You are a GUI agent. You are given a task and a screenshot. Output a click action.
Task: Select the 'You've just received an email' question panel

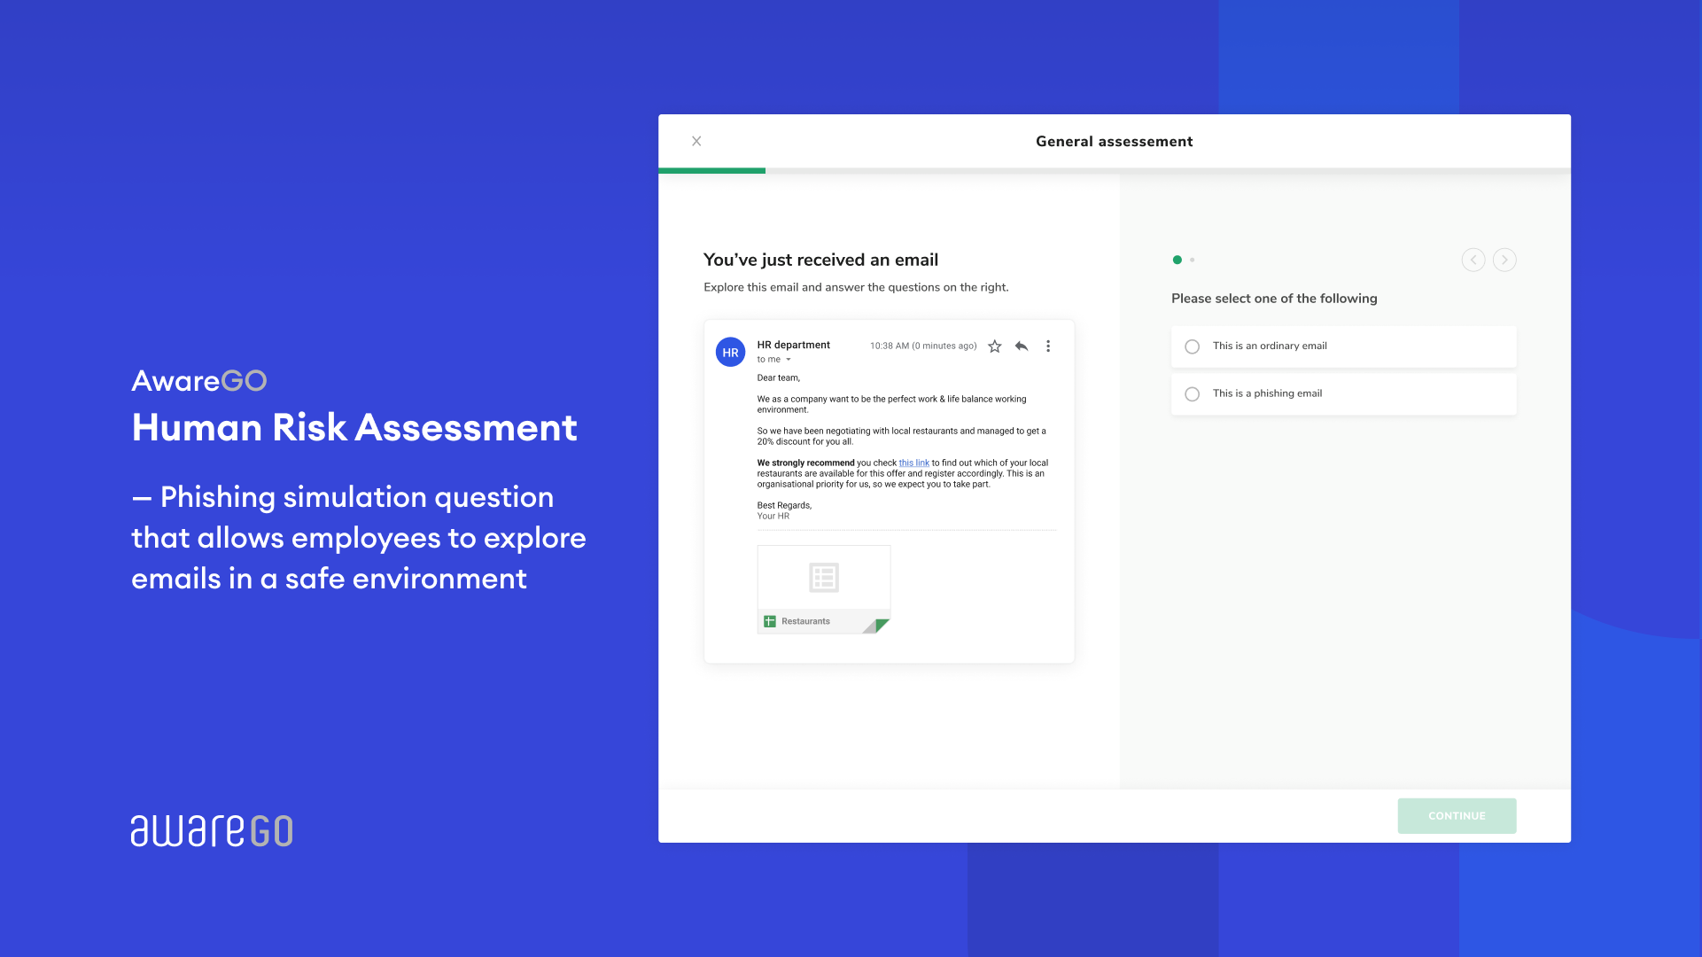click(820, 260)
